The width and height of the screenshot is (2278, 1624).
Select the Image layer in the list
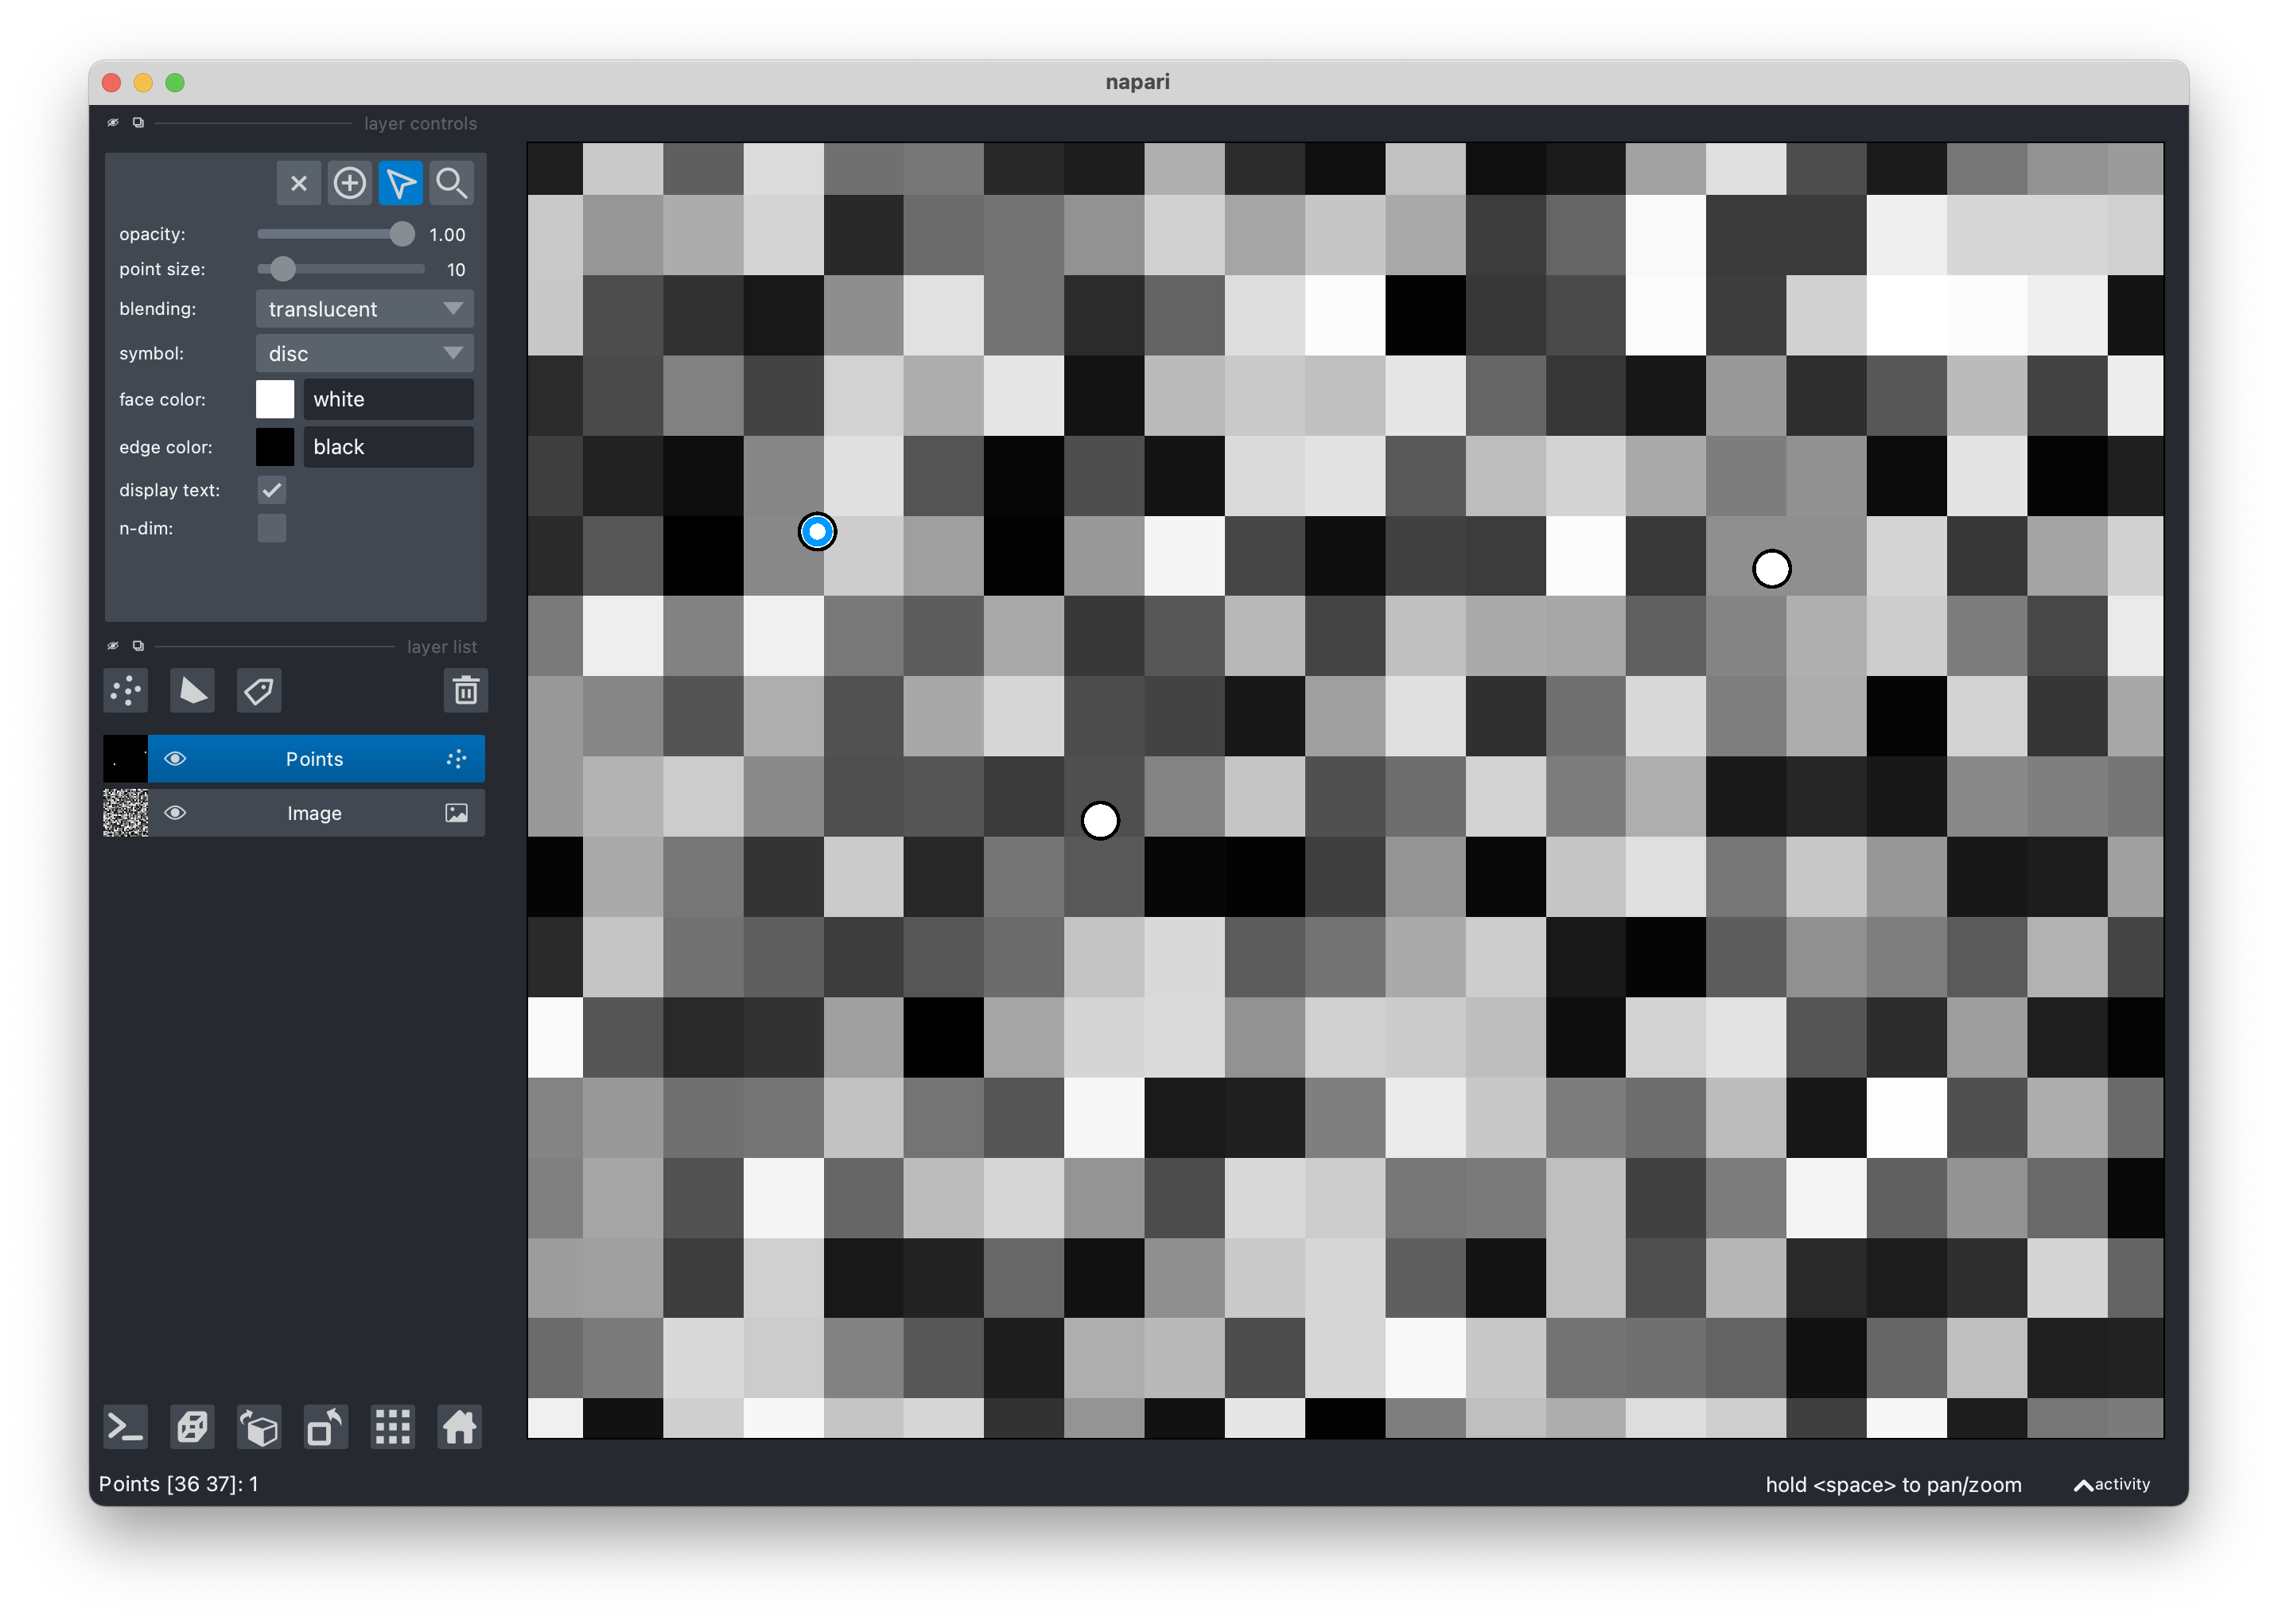314,813
